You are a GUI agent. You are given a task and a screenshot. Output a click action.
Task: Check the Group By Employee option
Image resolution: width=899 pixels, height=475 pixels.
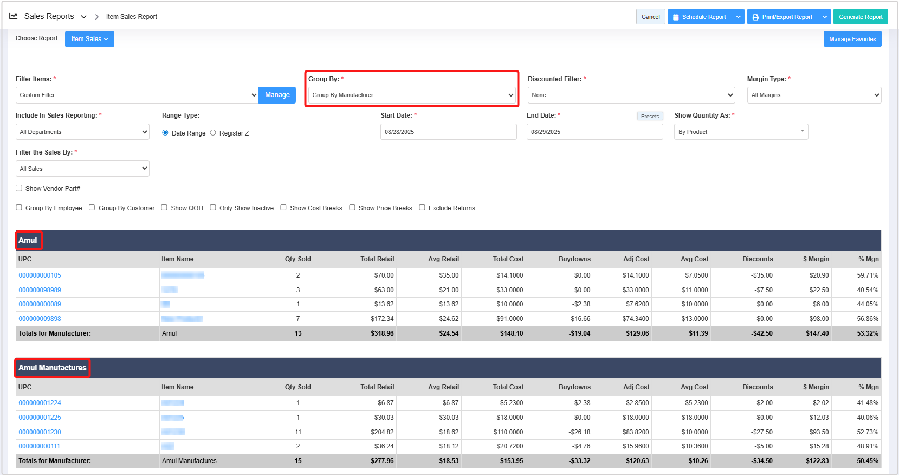(19, 208)
